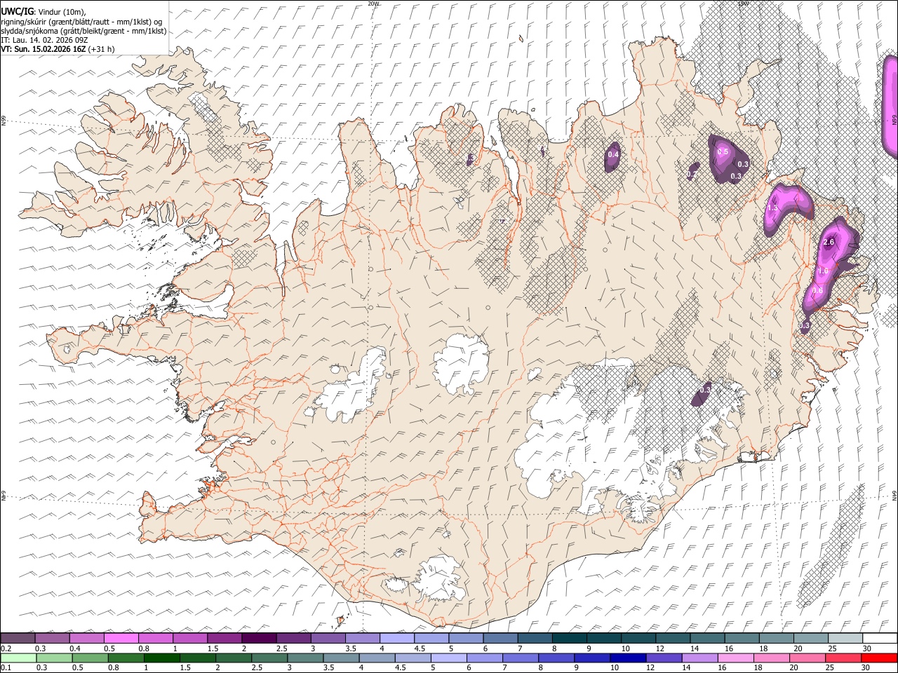Viewport: 898px width, 673px height.
Task: Click the top legend swatch between 0.5 and 0.8
Action: 121,639
